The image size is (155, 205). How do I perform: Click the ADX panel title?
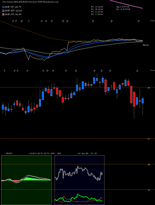(x=59, y=153)
